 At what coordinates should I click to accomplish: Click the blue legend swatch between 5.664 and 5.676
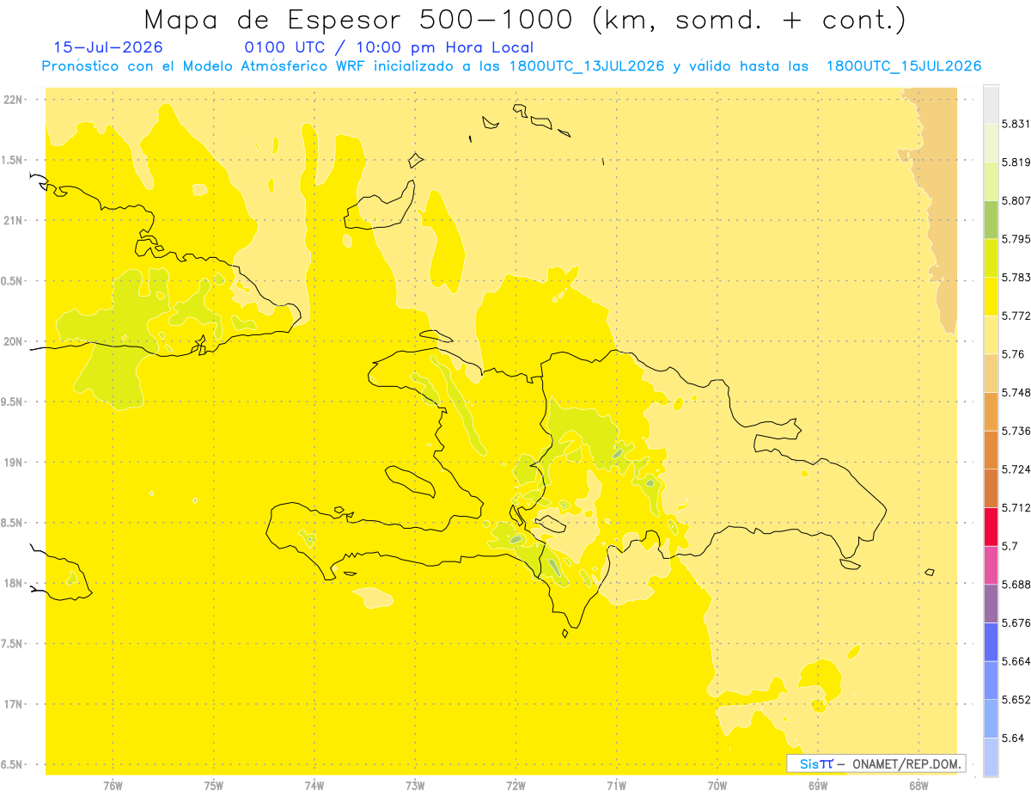tap(991, 641)
